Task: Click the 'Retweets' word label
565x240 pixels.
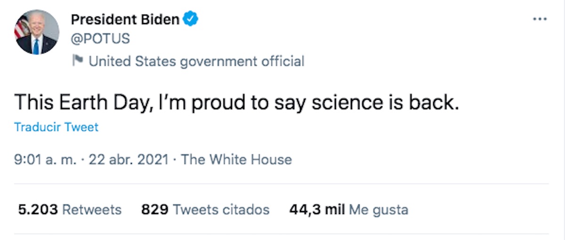Action: pos(92,209)
